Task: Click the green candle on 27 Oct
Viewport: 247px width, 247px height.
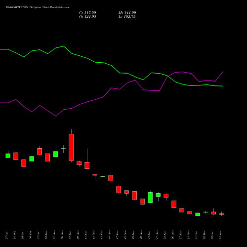Action: point(8,156)
